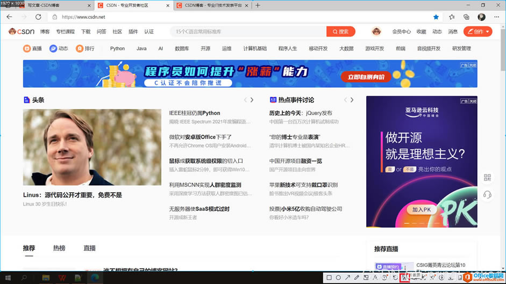The width and height of the screenshot is (506, 284).
Task: Close the top banner ad via 关闭
Action: (473, 65)
